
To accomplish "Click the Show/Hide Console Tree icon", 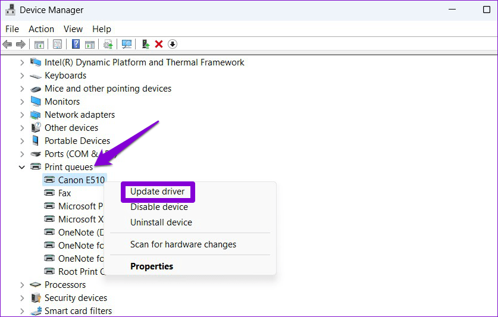I will pyautogui.click(x=39, y=44).
